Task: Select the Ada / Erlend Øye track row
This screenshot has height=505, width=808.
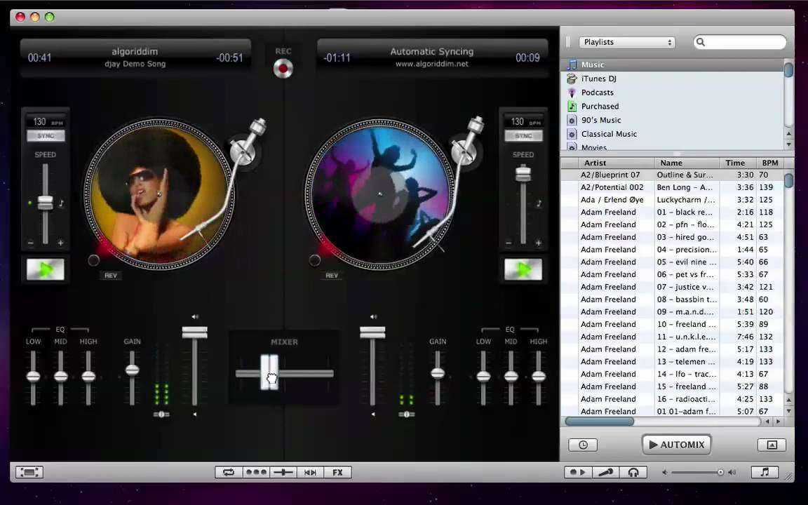Action: pyautogui.click(x=673, y=199)
